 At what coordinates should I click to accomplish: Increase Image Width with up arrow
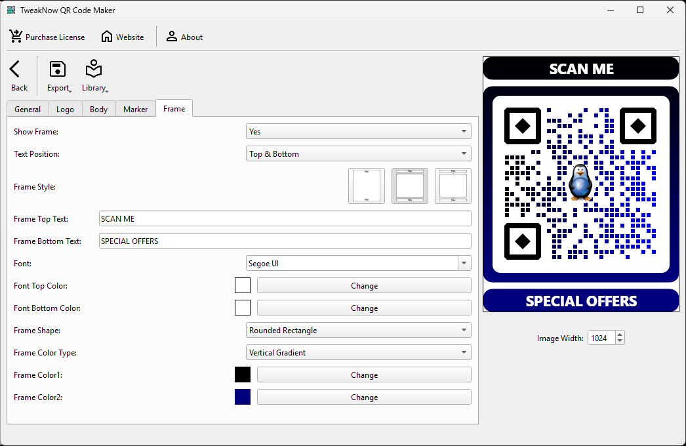[x=620, y=335]
